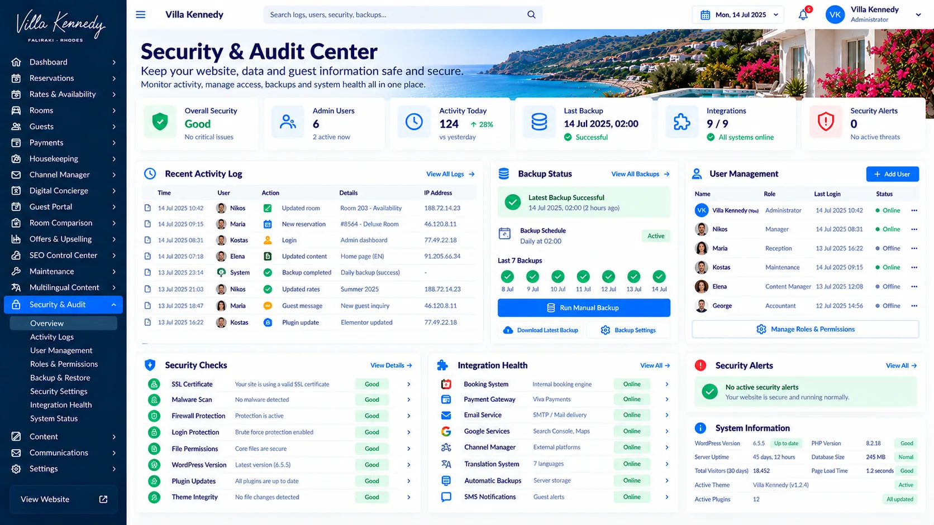The height and width of the screenshot is (525, 934).
Task: Click the Integrations puzzle icon card
Action: pyautogui.click(x=682, y=122)
